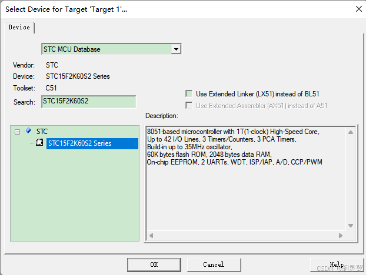Switch to the Device tab
This screenshot has height=275, width=366.
pyautogui.click(x=19, y=28)
